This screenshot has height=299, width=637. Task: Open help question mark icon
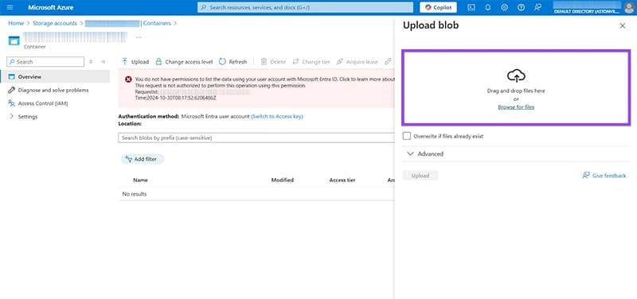522,7
